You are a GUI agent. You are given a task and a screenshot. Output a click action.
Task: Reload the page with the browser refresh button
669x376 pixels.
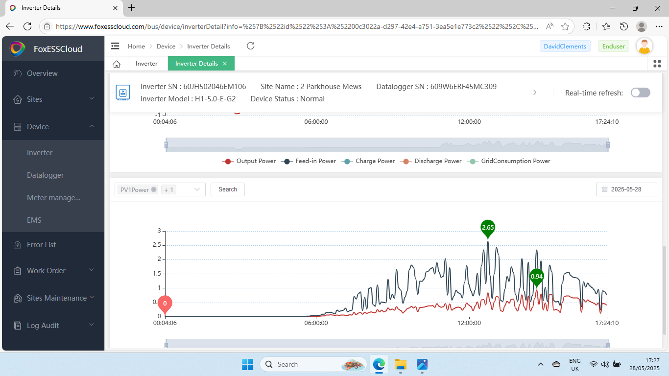pyautogui.click(x=27, y=26)
